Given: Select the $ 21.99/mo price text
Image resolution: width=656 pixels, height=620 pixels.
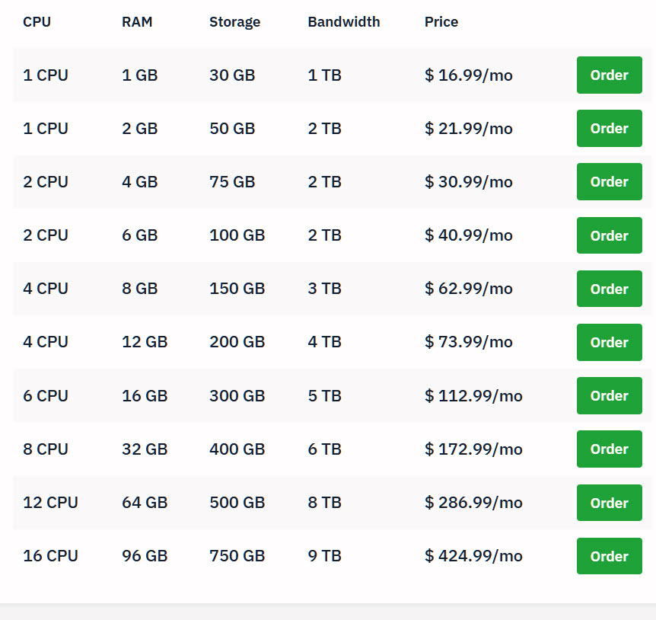Looking at the screenshot, I should coord(469,129).
